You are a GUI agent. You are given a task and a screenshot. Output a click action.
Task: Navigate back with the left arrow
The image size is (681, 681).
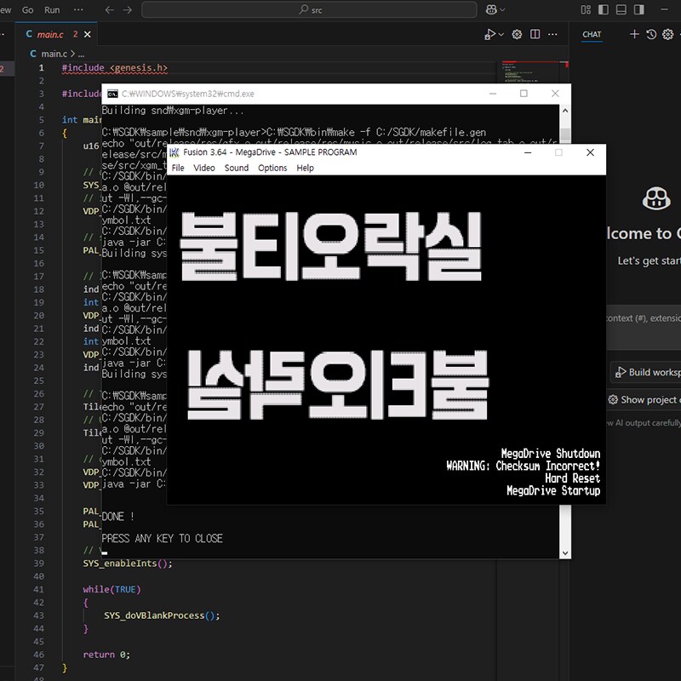coord(109,9)
